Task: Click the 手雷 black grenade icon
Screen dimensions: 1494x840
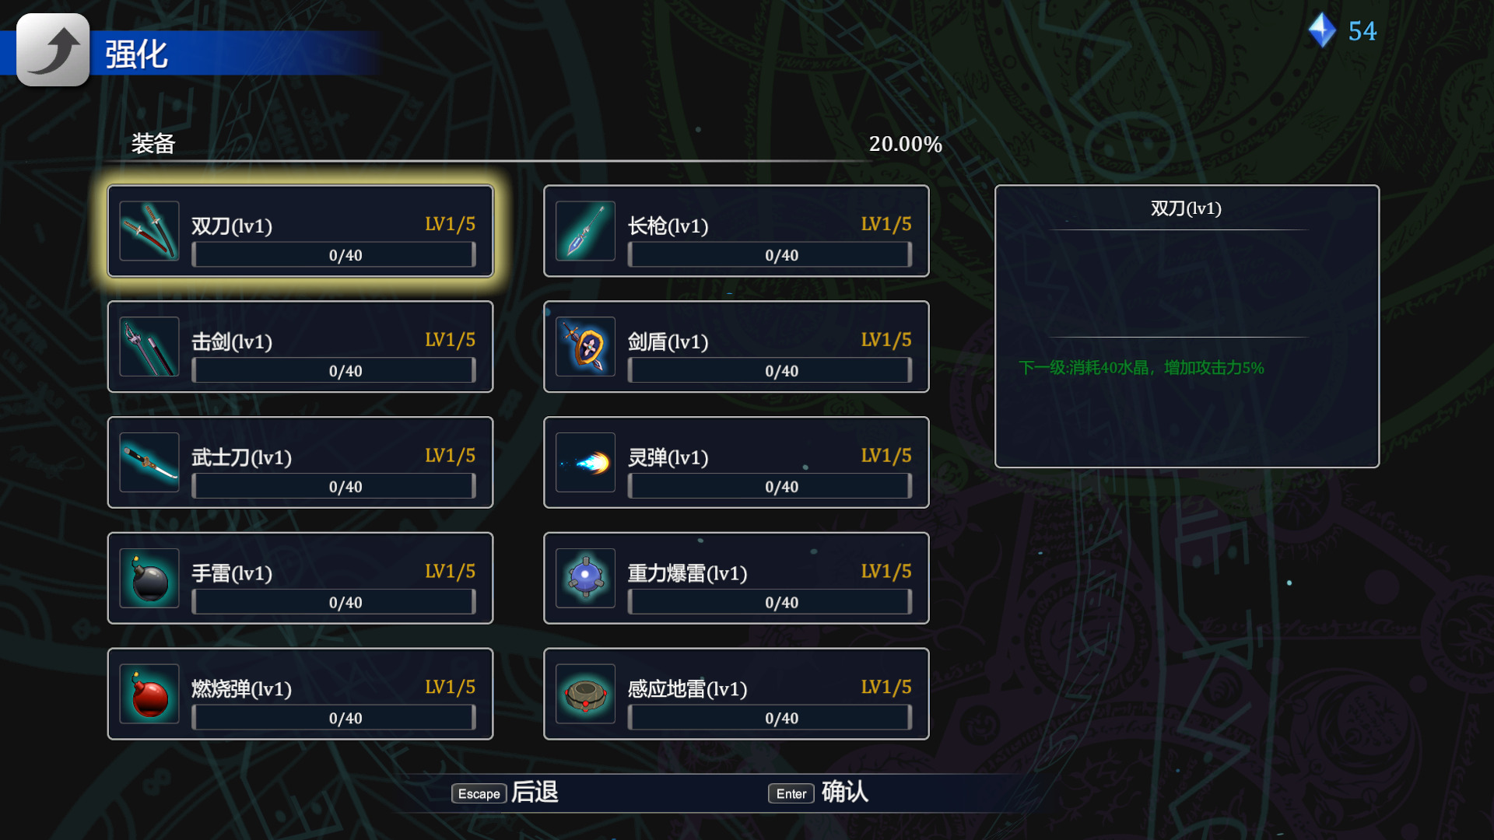Action: [149, 579]
